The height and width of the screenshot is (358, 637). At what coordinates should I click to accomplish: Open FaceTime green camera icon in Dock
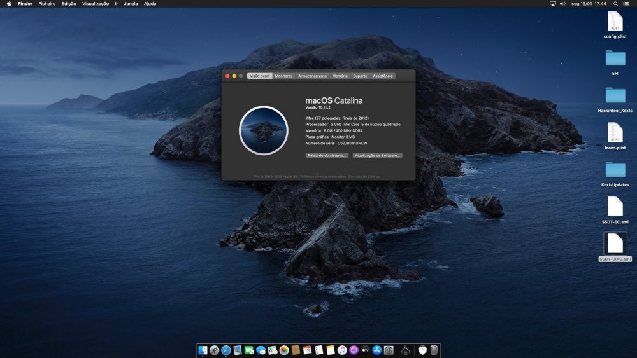[249, 350]
